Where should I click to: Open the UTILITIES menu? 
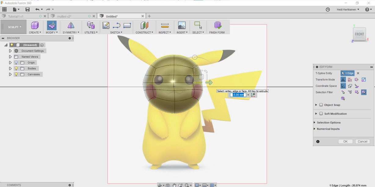point(91,32)
